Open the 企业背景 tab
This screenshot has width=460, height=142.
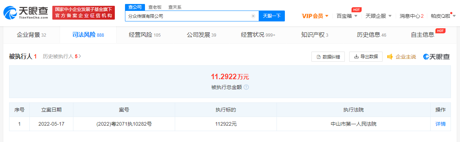[31, 35]
